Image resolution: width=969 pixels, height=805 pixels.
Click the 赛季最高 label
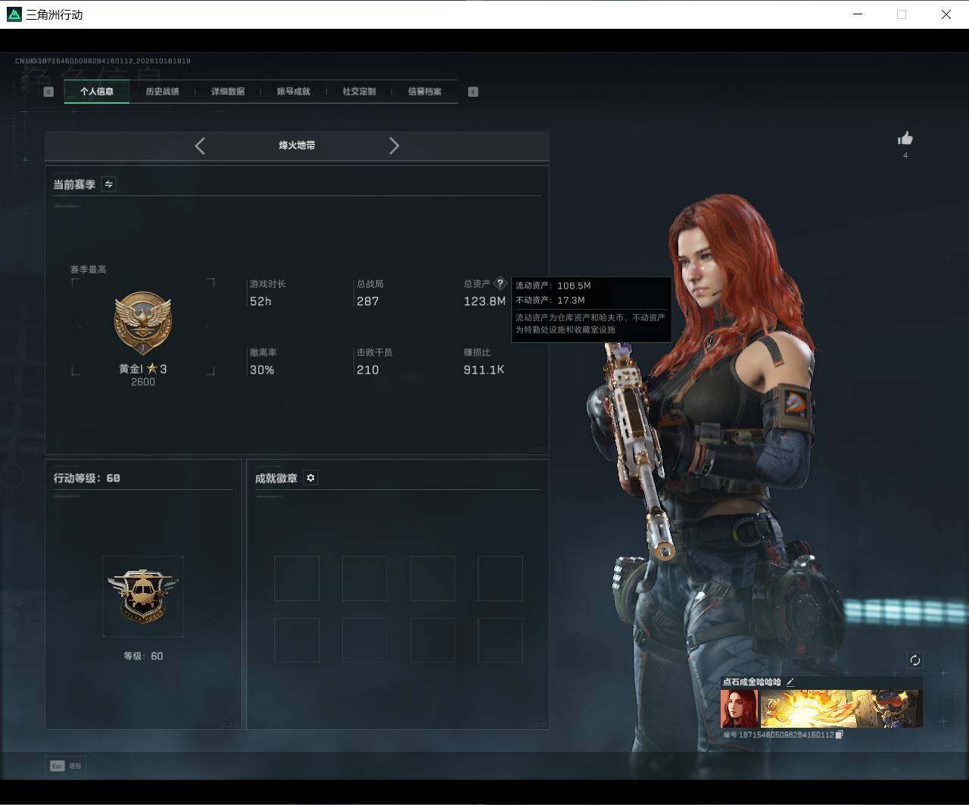[89, 270]
